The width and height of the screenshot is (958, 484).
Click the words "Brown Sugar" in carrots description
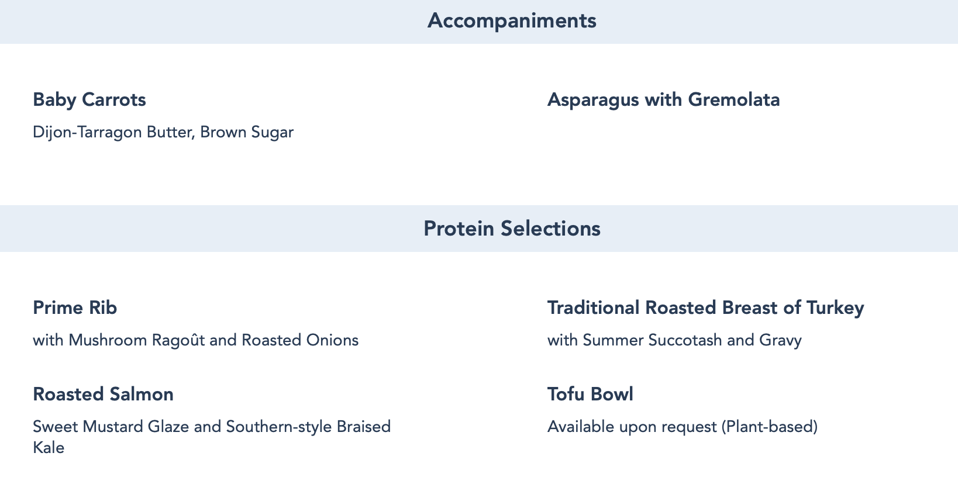pyautogui.click(x=247, y=133)
